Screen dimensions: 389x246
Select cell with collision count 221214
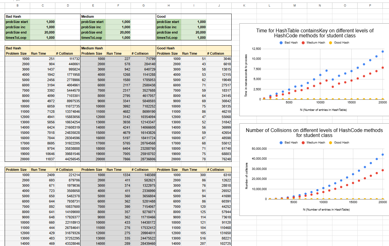tap(68, 175)
